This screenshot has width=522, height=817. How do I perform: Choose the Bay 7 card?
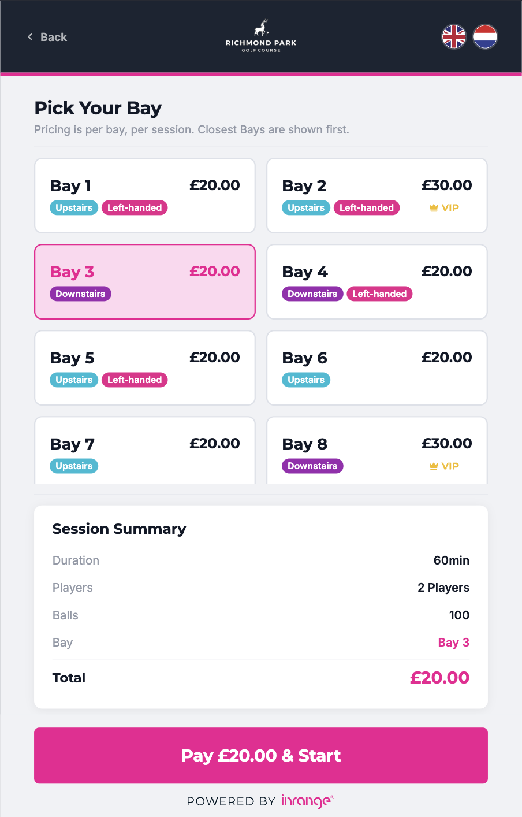144,451
